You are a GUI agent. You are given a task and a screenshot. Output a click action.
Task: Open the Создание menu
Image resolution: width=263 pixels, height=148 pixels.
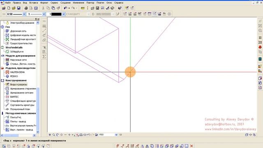[65, 3]
